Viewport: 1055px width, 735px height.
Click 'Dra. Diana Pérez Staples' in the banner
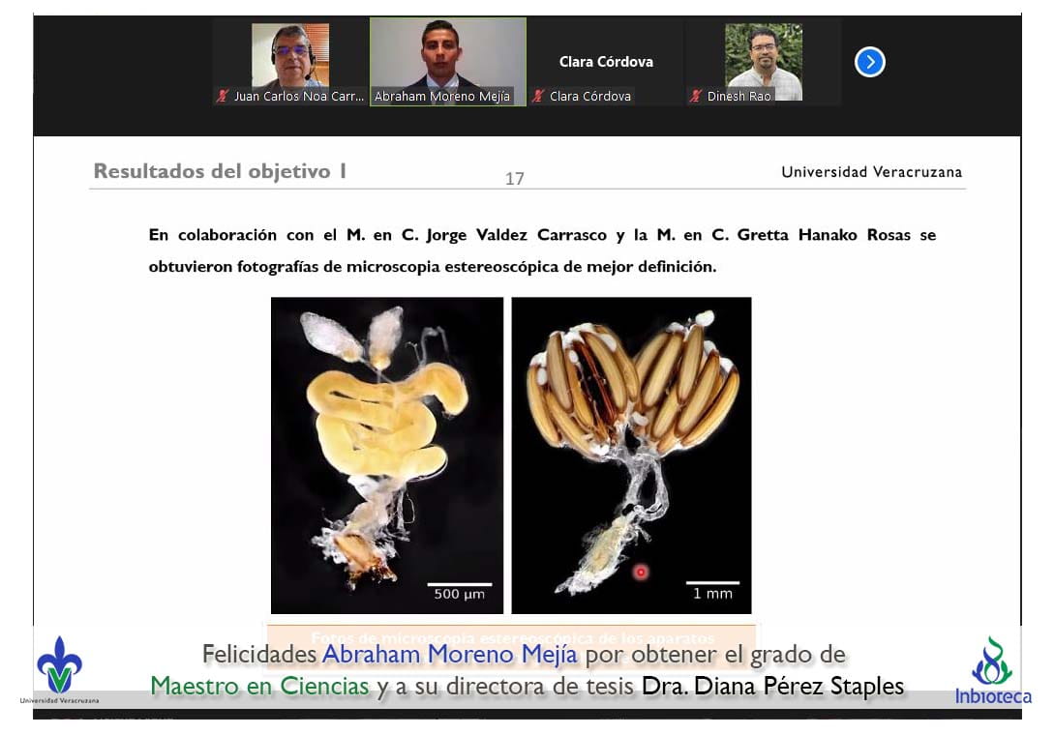(x=772, y=686)
